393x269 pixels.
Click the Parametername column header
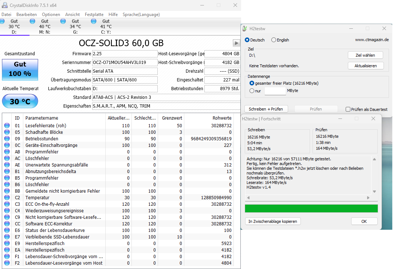click(x=42, y=118)
